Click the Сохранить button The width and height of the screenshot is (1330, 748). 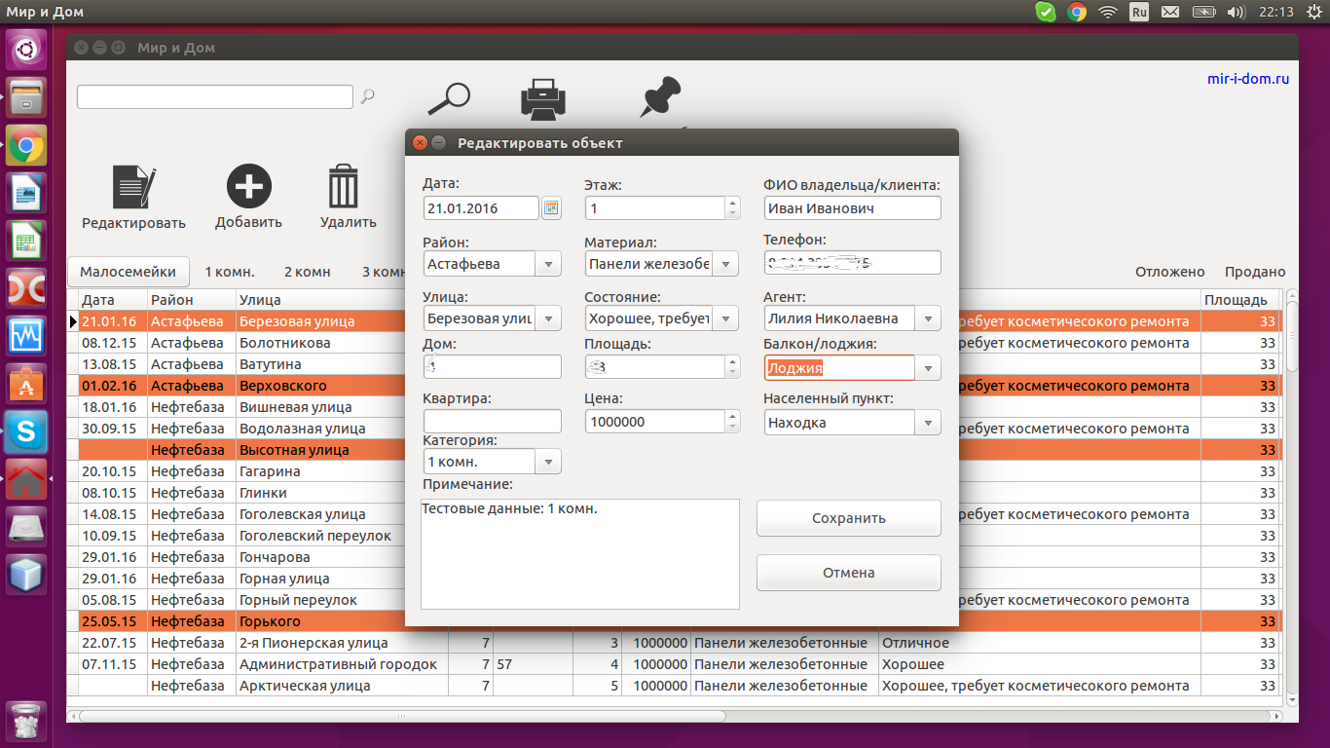[849, 518]
